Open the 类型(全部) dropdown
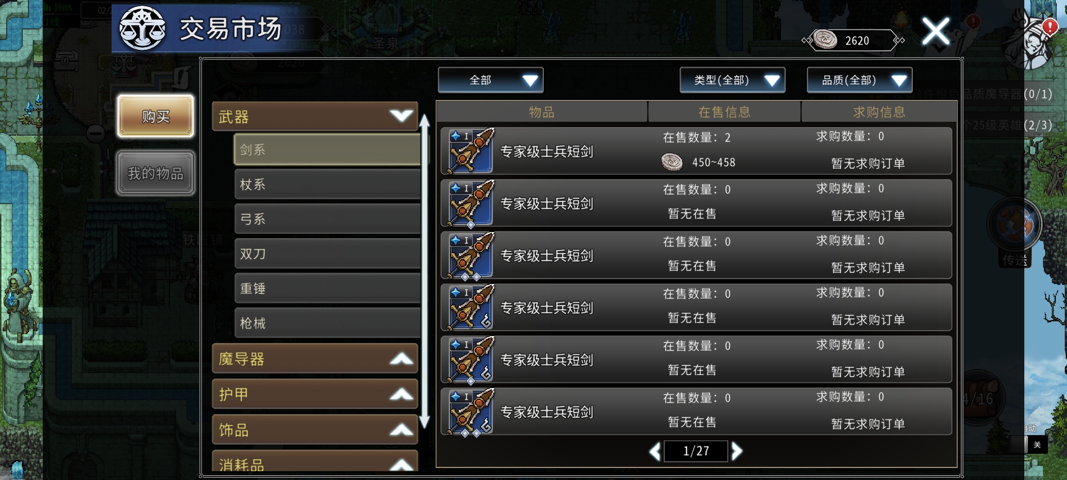 pos(732,80)
